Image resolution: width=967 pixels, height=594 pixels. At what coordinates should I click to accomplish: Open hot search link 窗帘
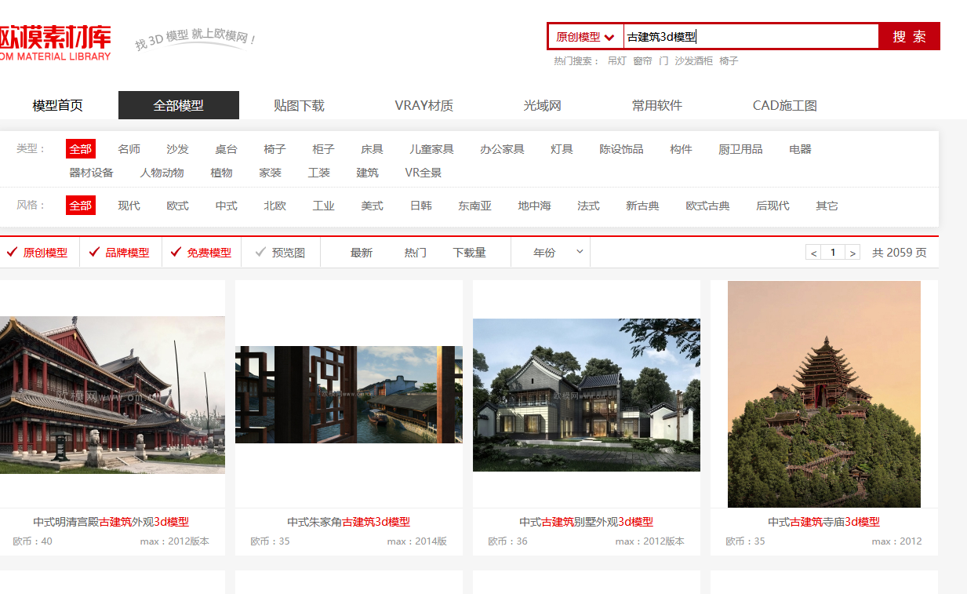coord(642,61)
